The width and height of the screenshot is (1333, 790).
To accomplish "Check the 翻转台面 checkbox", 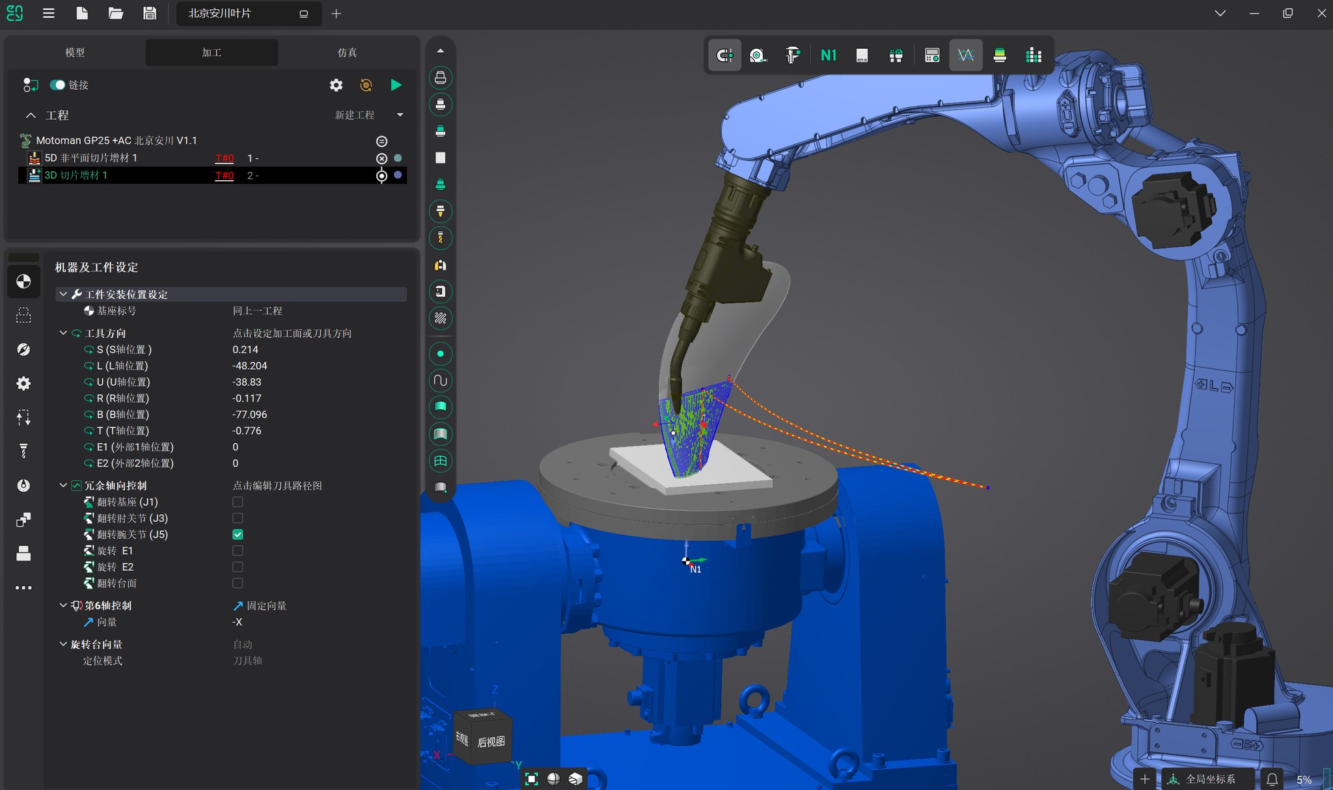I will (x=238, y=584).
